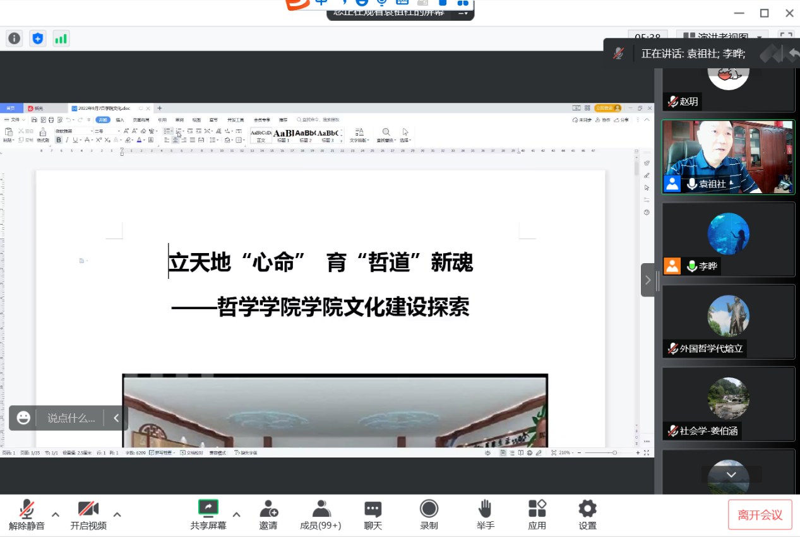Image resolution: width=800 pixels, height=537 pixels.
Task: Open the Invite (邀请) icon
Action: (x=268, y=514)
